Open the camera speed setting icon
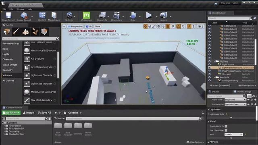 coord(201,27)
